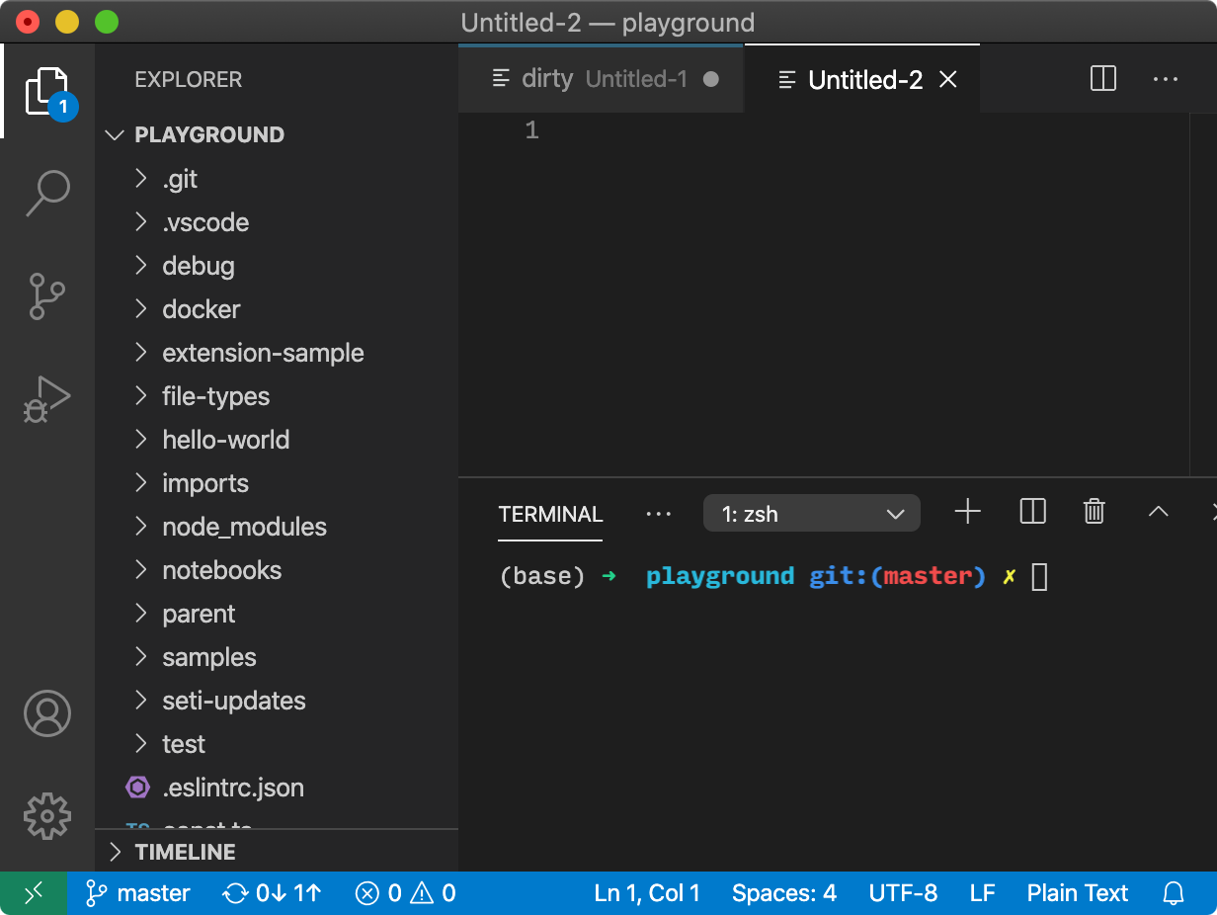Select the TERMINAL panel tab
The width and height of the screenshot is (1217, 915).
[x=550, y=514]
